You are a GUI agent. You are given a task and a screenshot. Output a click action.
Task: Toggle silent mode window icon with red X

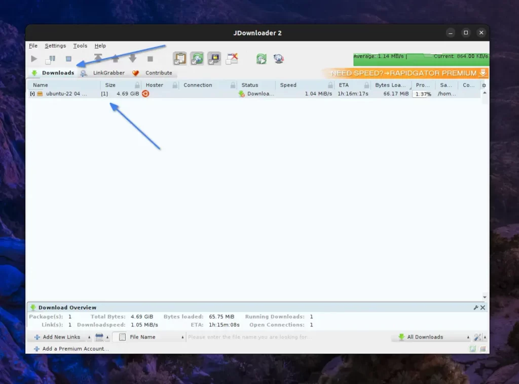(232, 59)
